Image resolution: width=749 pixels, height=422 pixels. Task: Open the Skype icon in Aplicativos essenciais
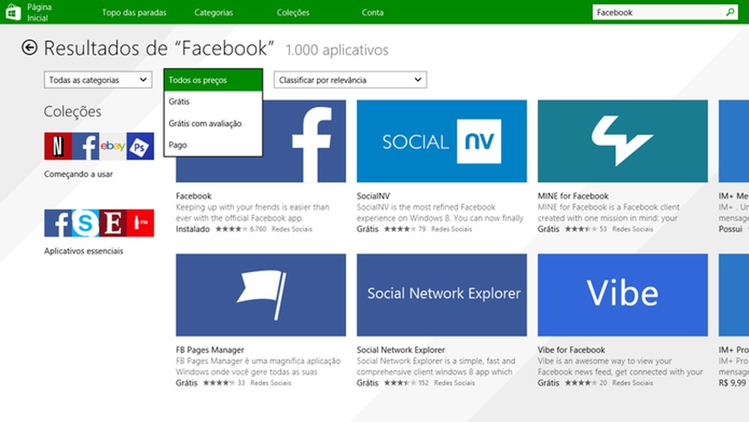[x=85, y=223]
